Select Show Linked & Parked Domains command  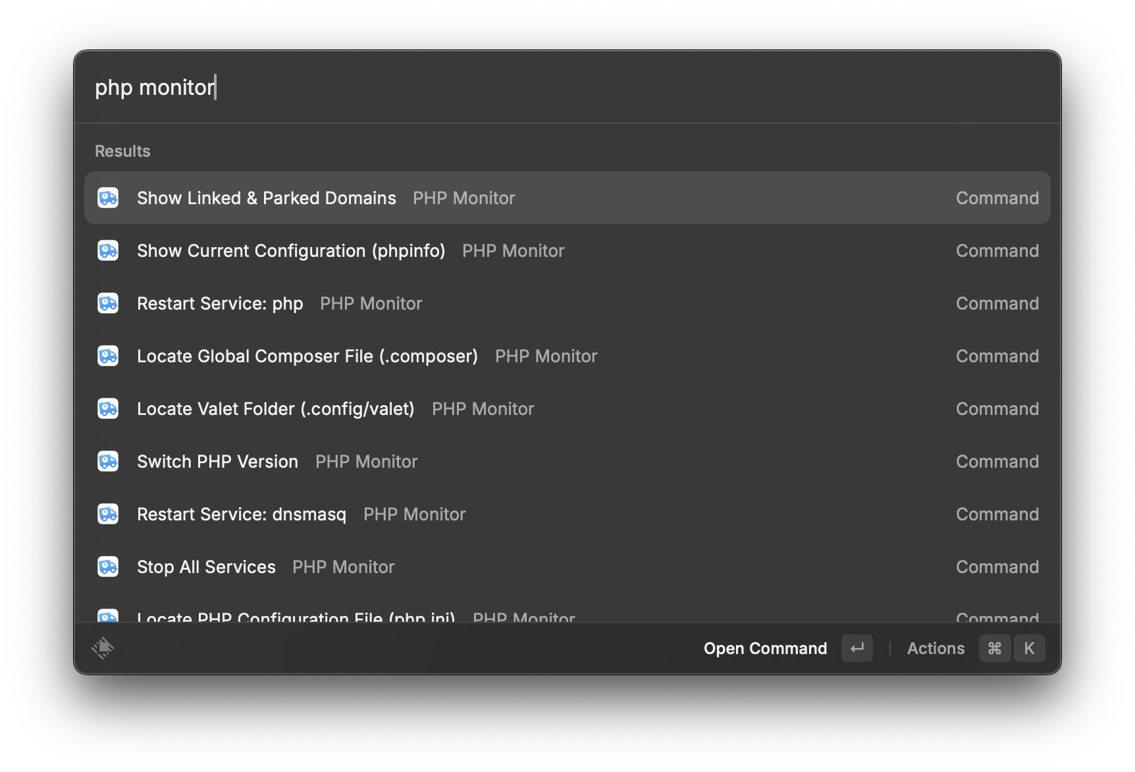point(567,198)
